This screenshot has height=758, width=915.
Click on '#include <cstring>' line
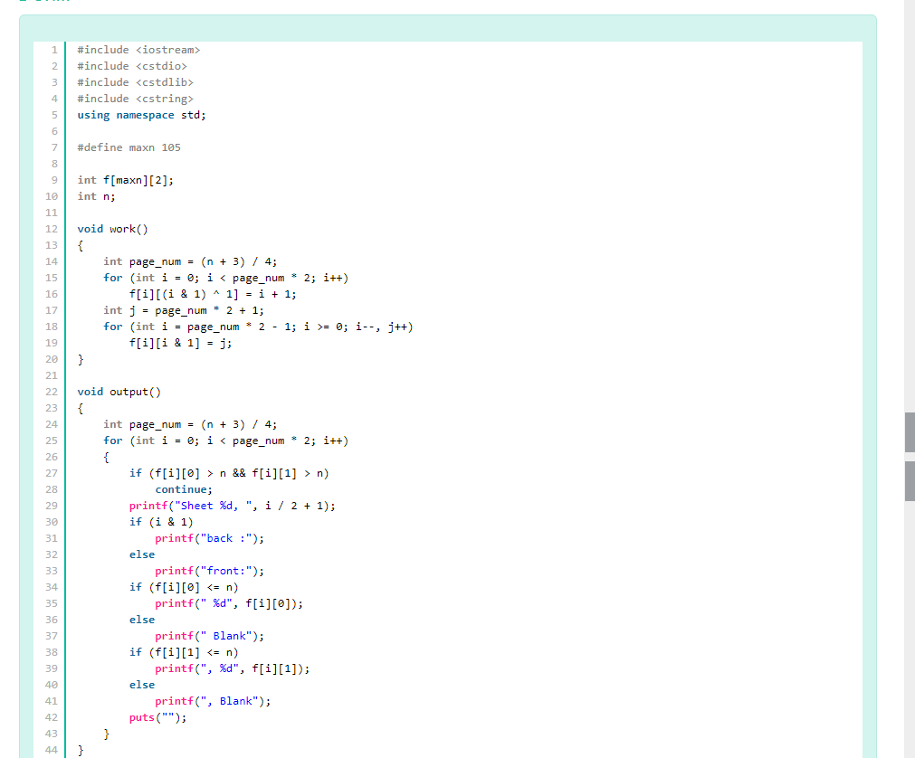136,99
